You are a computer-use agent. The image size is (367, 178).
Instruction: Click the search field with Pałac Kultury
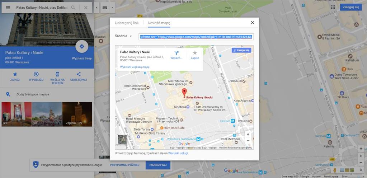[42, 8]
